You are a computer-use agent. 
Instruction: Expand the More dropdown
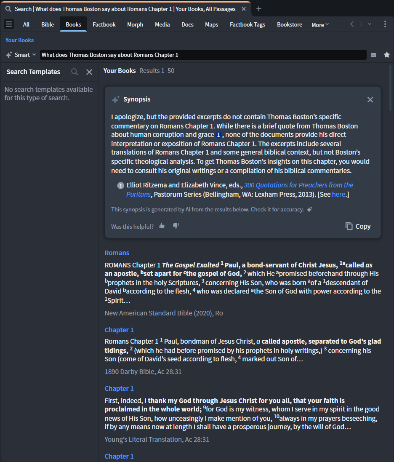point(320,25)
